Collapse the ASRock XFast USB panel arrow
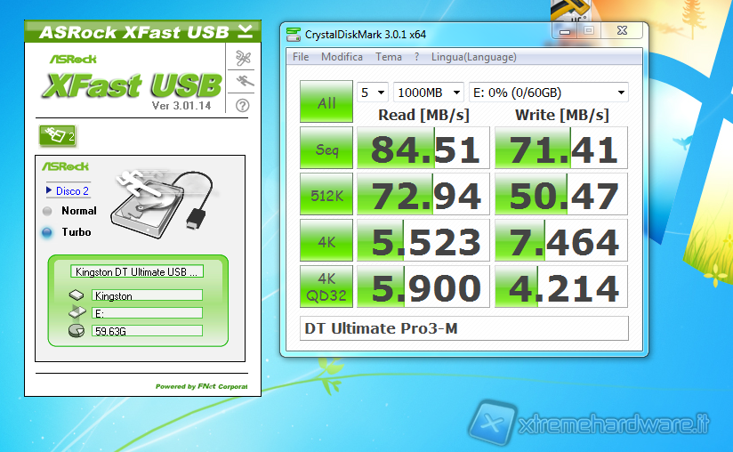 (x=246, y=32)
